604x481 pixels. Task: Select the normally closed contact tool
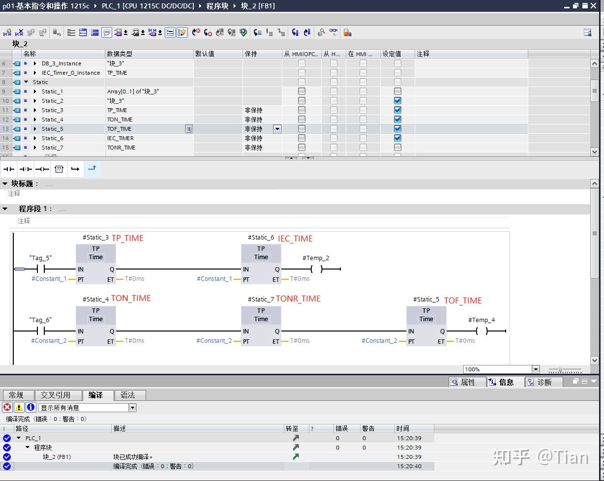[25, 169]
